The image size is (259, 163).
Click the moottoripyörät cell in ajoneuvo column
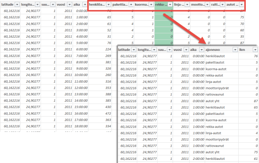pos(218,87)
